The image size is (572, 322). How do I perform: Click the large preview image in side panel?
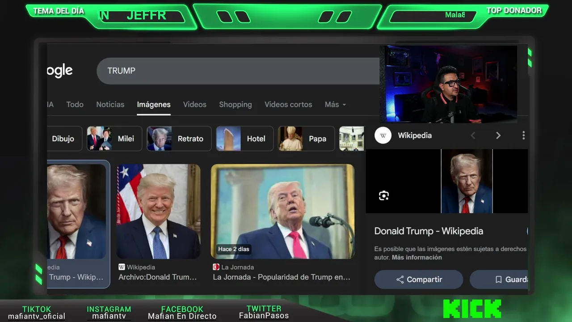467,181
